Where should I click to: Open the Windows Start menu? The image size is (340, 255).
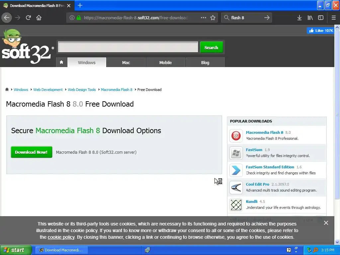click(x=16, y=250)
